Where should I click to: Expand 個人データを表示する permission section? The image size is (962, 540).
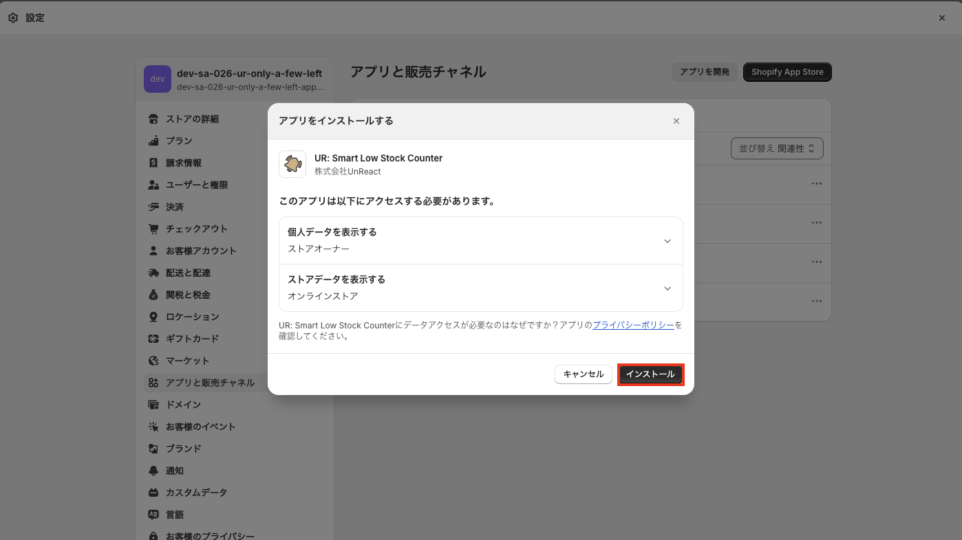[x=481, y=240]
